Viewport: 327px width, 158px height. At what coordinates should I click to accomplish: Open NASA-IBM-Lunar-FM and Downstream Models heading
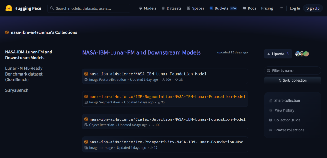point(141,52)
